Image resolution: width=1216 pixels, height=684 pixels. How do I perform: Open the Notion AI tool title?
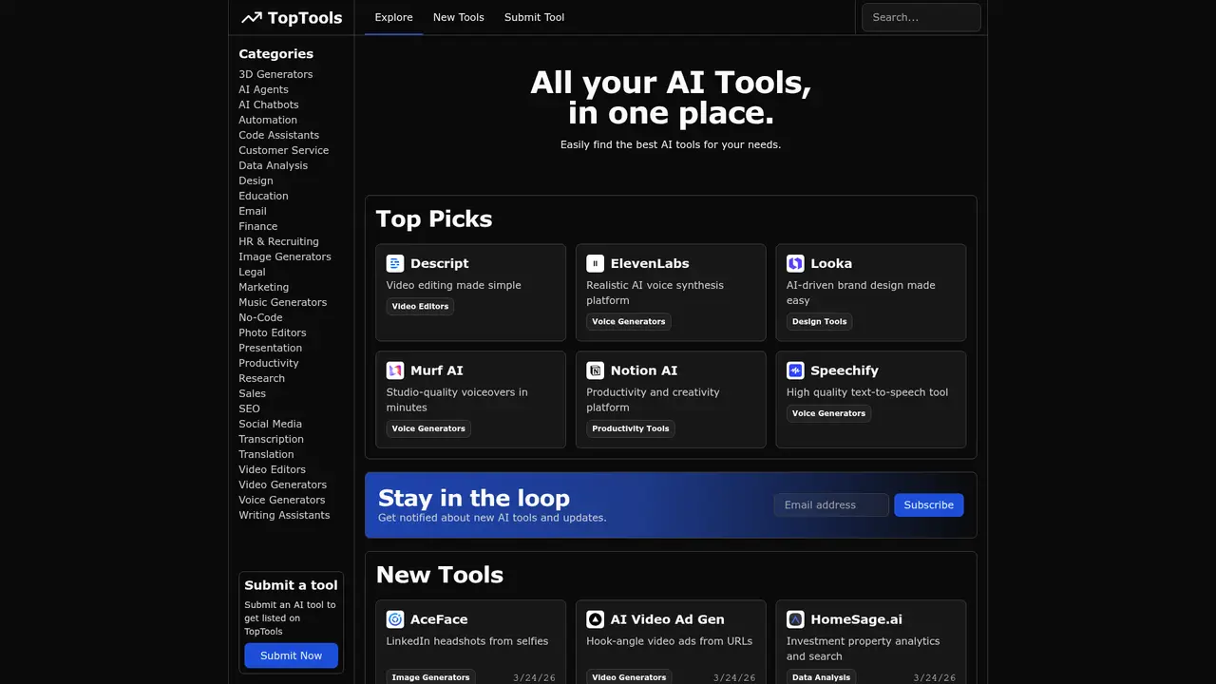[644, 370]
